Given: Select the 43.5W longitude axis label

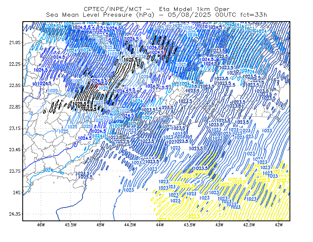Looking at the screenshot, I should click(x=190, y=225).
